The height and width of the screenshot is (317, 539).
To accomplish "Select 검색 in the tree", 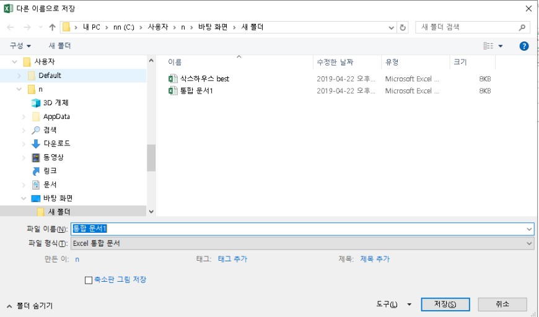I will coord(50,130).
